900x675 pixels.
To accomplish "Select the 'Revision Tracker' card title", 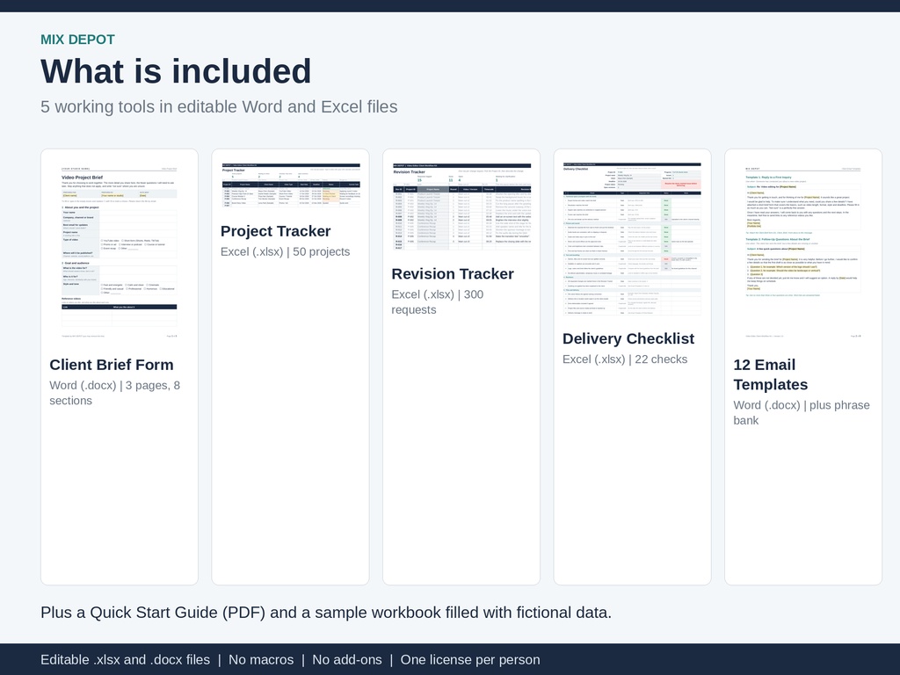I will coord(453,274).
